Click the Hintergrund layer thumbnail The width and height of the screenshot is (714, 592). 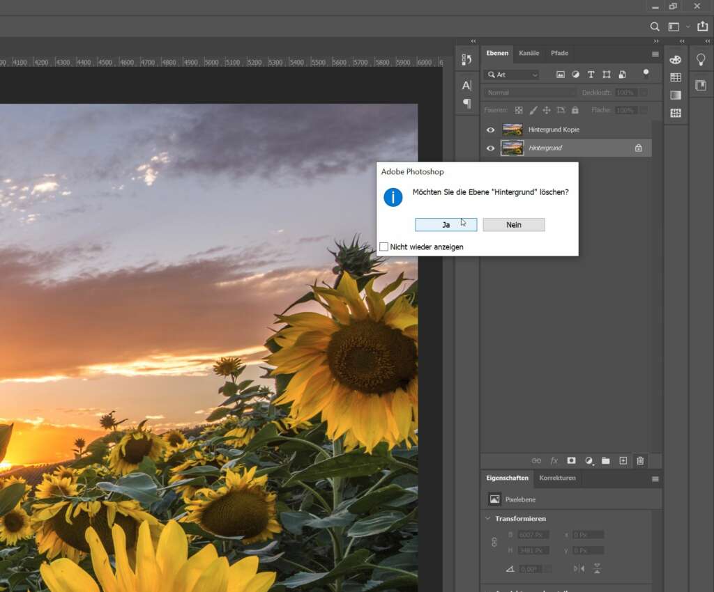point(512,148)
